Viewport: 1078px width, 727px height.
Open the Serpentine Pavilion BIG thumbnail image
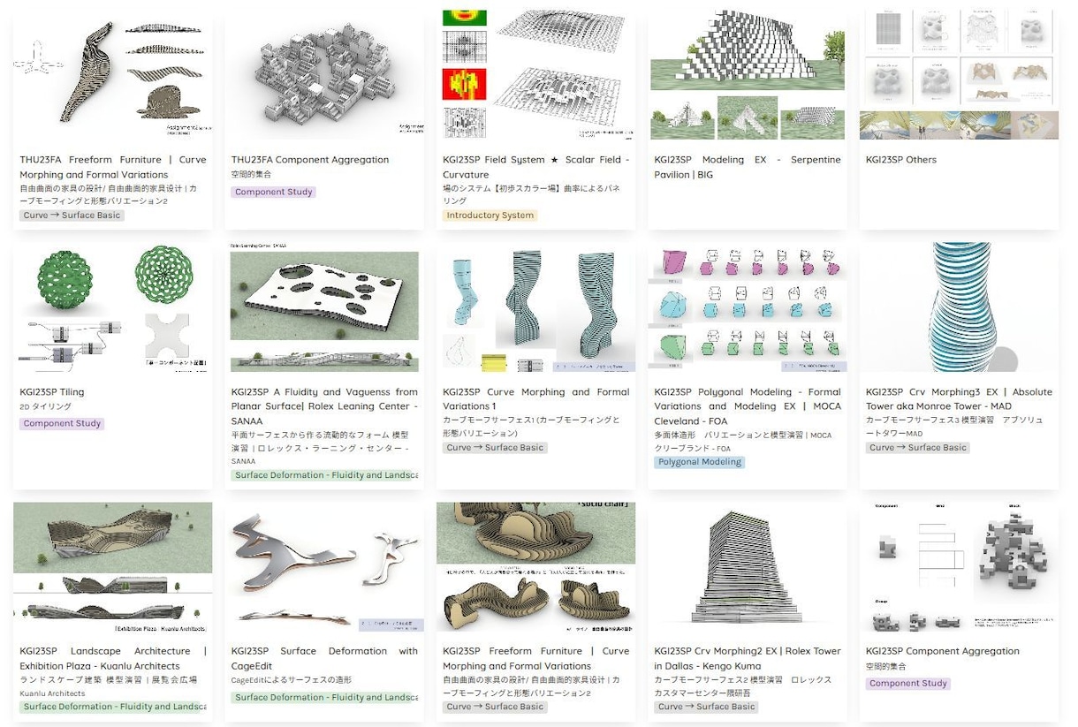point(748,77)
